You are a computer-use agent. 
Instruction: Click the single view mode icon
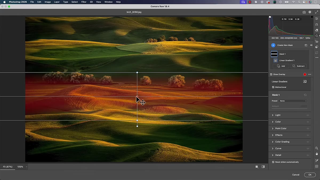[x=257, y=167]
